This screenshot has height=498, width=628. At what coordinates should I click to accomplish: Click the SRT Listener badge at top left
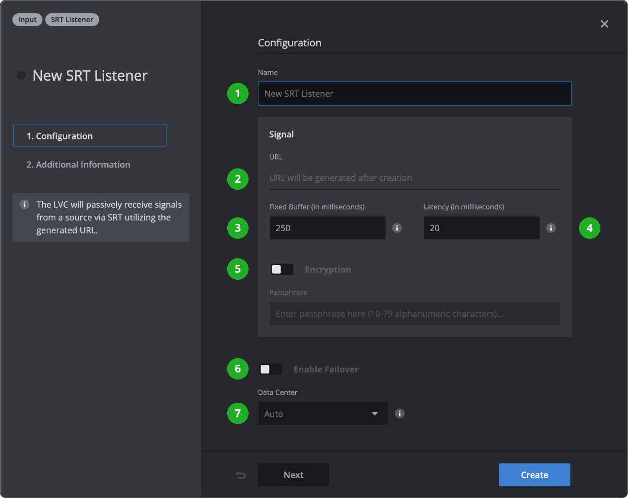pos(72,19)
